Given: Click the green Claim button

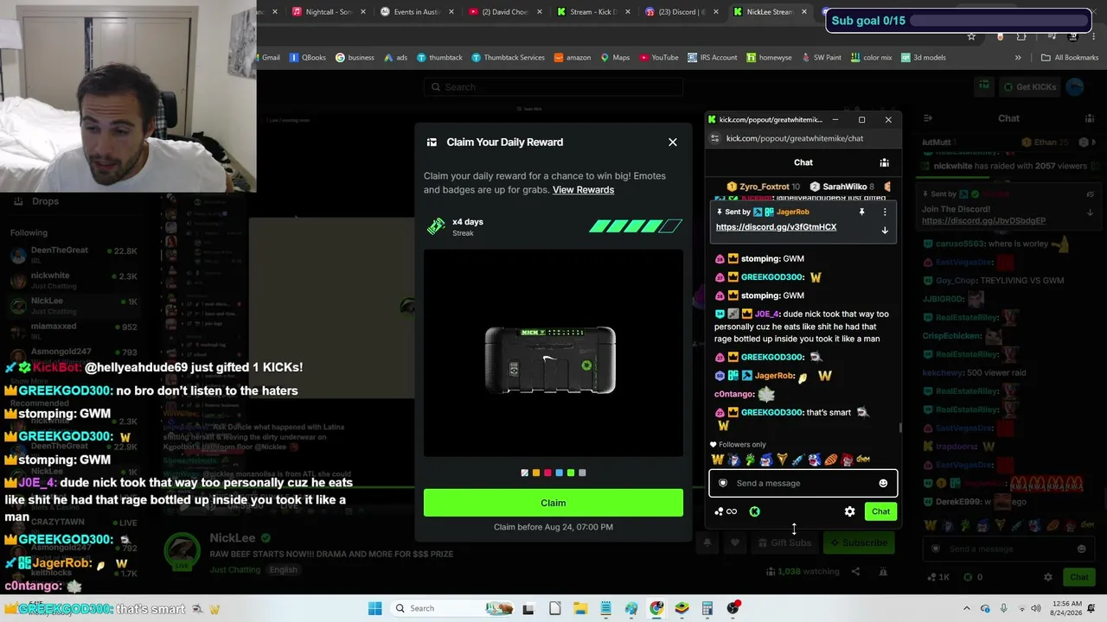Looking at the screenshot, I should (x=553, y=503).
